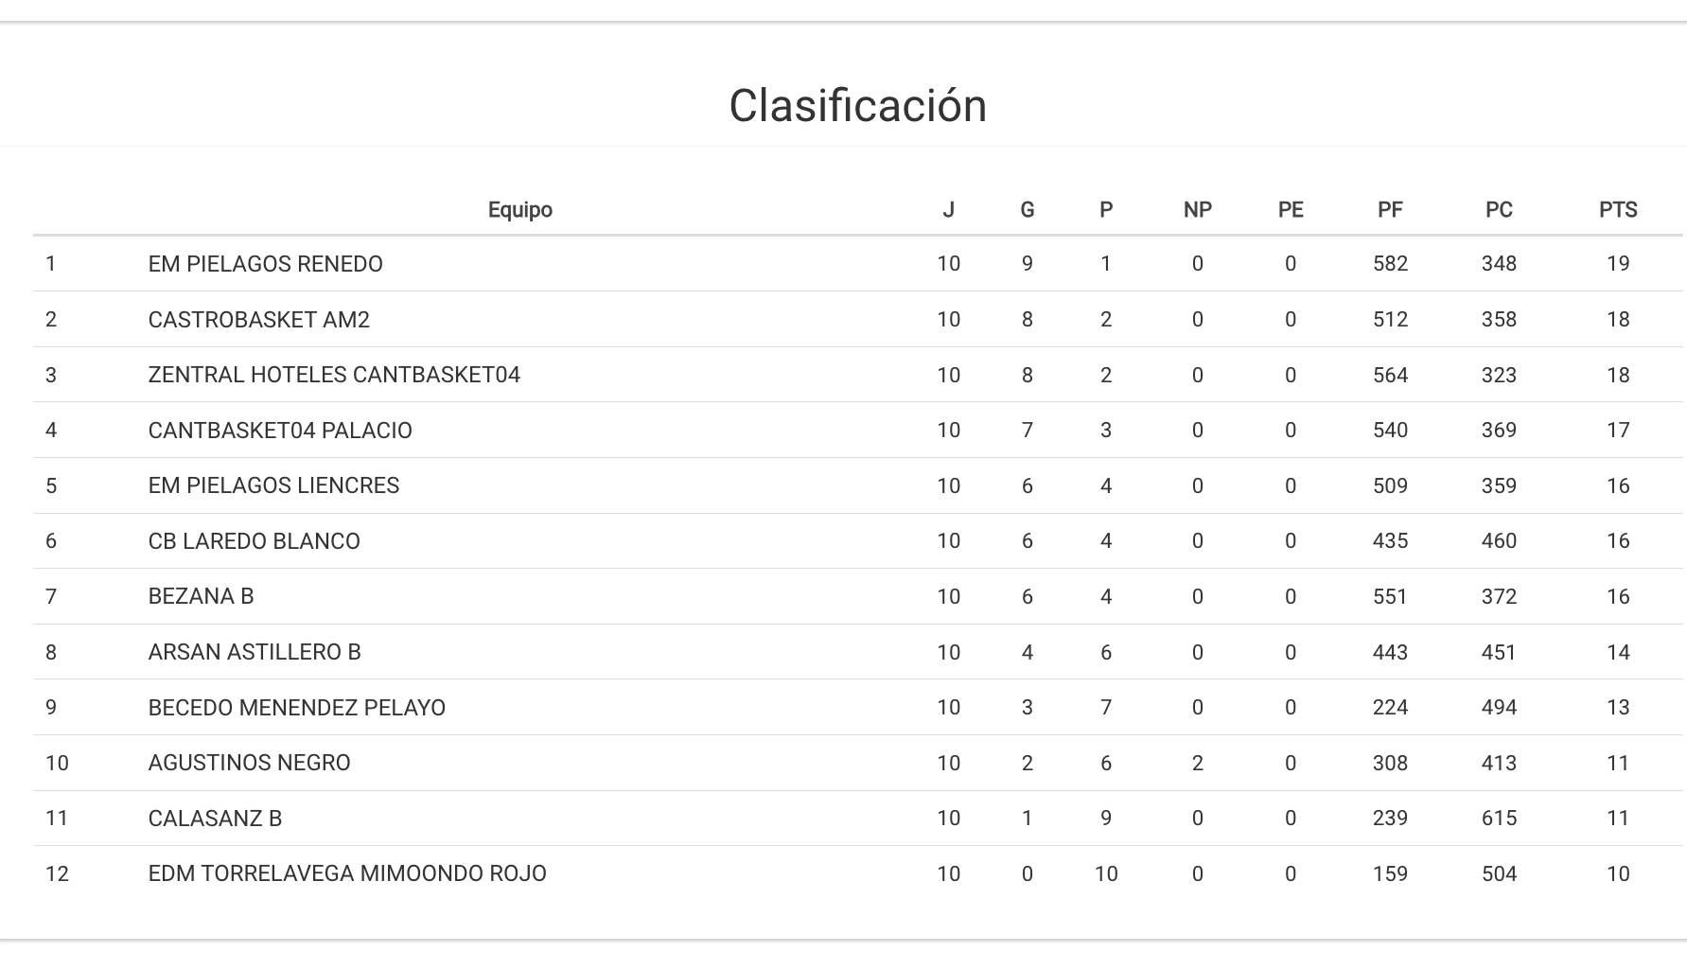1687x969 pixels.
Task: Open ZENTRAL HOTELES CANTBASKET04 team row
Action: [334, 375]
